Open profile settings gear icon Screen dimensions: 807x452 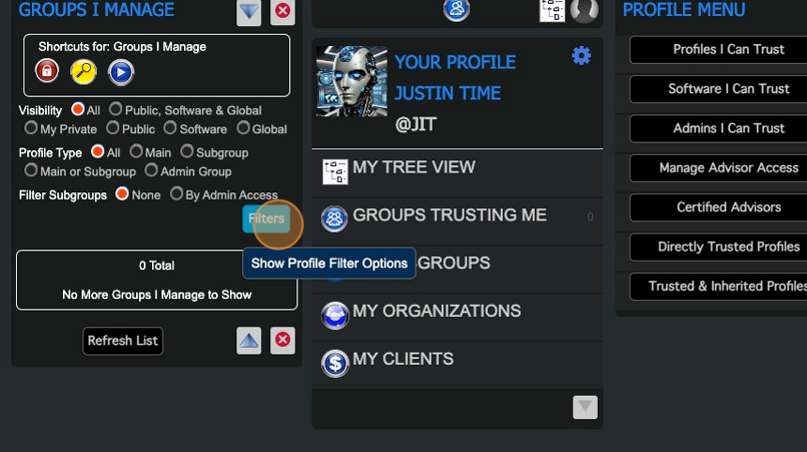tap(582, 55)
